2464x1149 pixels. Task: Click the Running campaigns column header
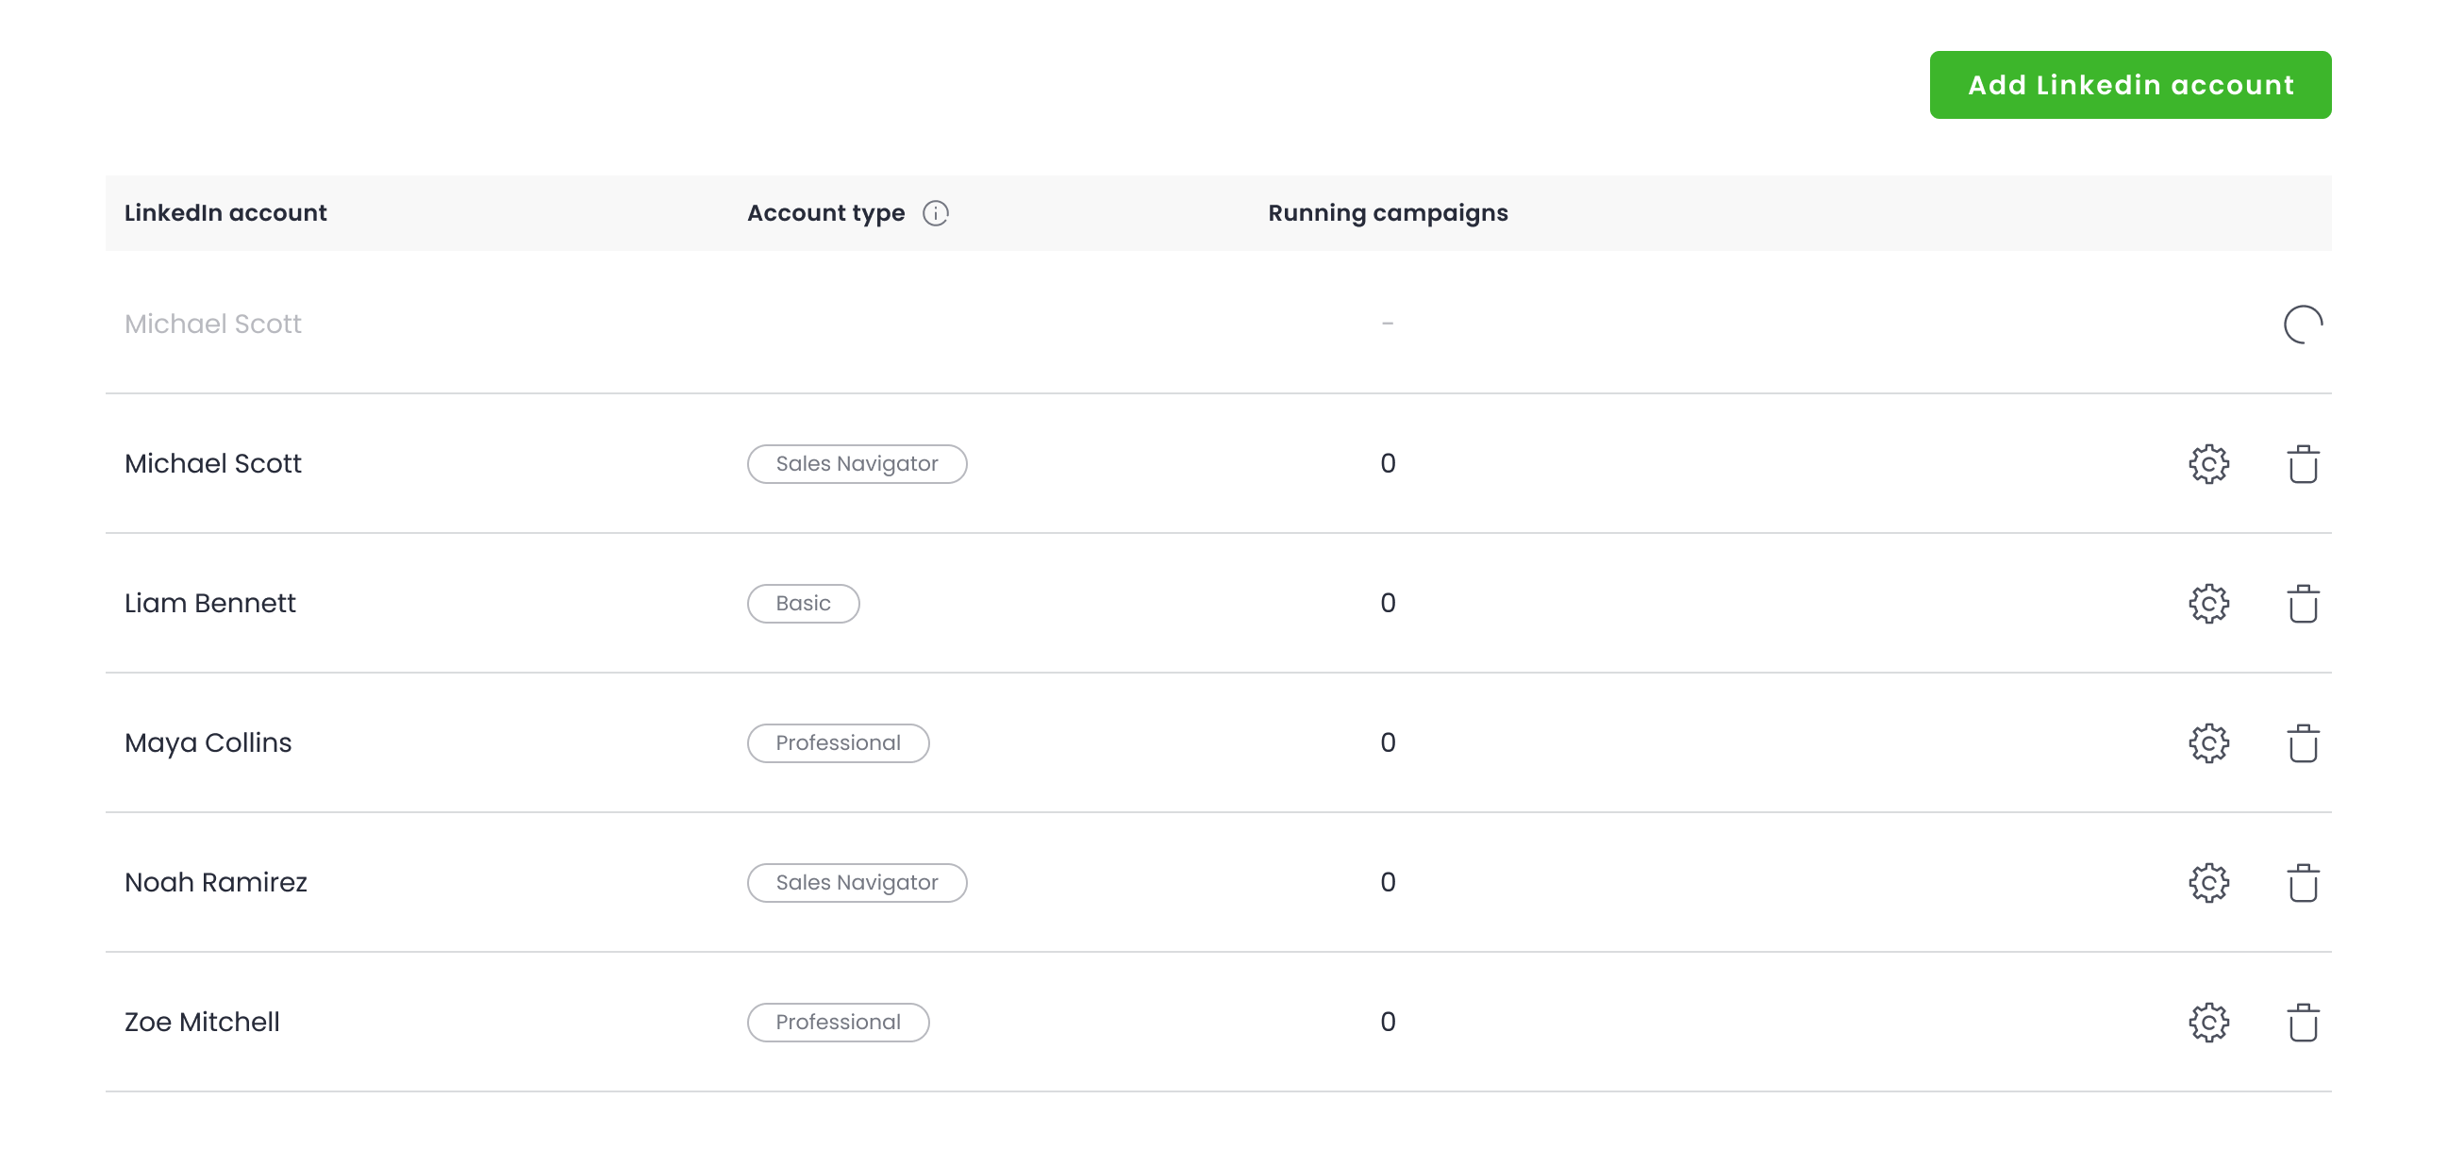[1387, 213]
